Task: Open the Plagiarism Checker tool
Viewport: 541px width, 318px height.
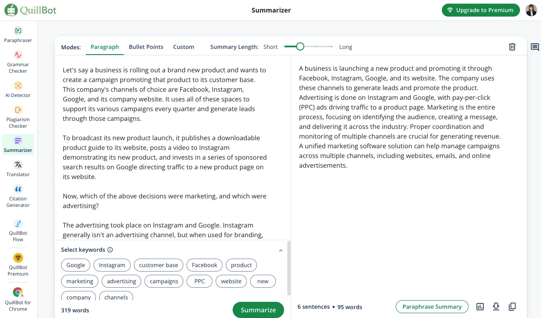Action: [18, 117]
